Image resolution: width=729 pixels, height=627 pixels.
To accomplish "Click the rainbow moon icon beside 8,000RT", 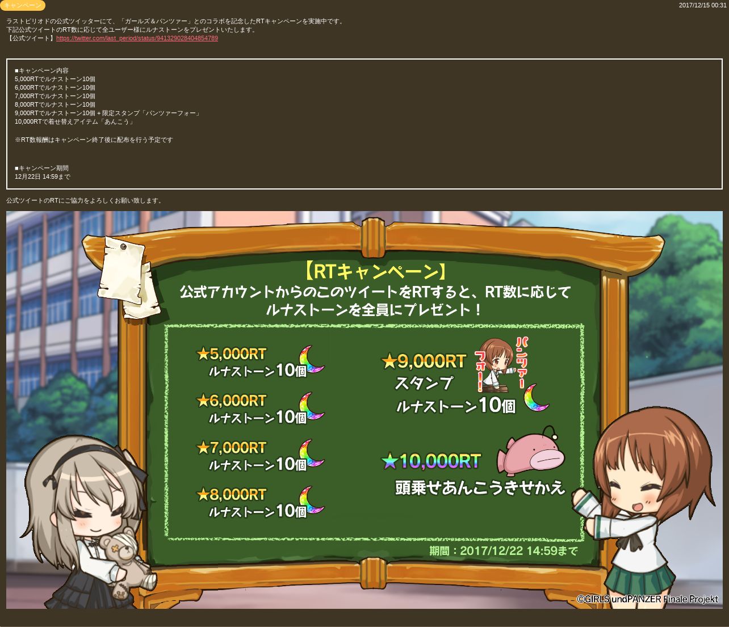I will pos(311,500).
